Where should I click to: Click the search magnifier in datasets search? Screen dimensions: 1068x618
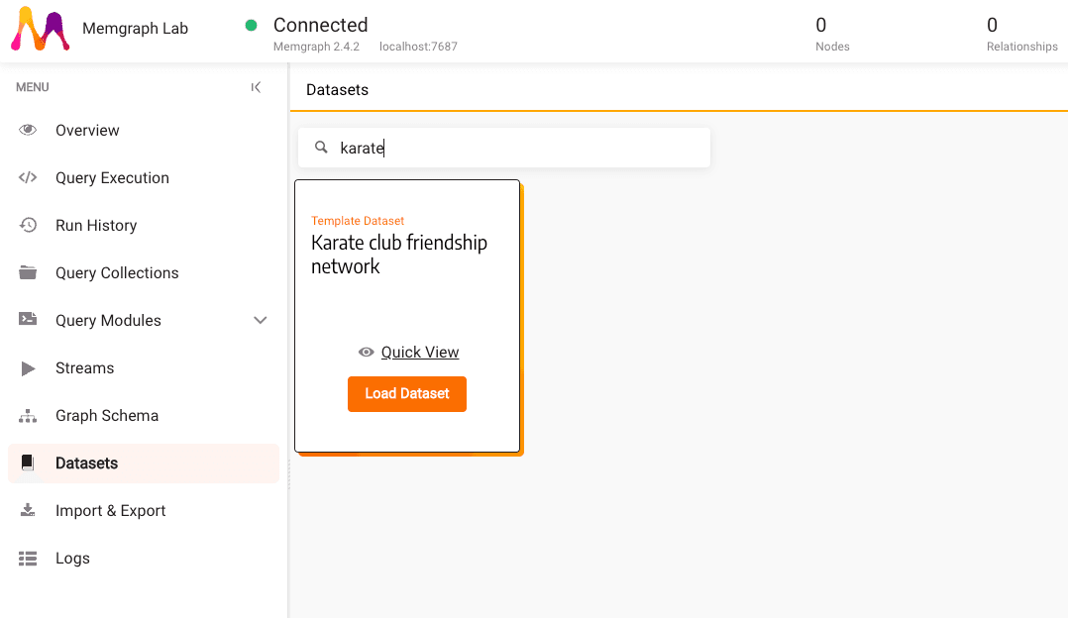pyautogui.click(x=320, y=147)
